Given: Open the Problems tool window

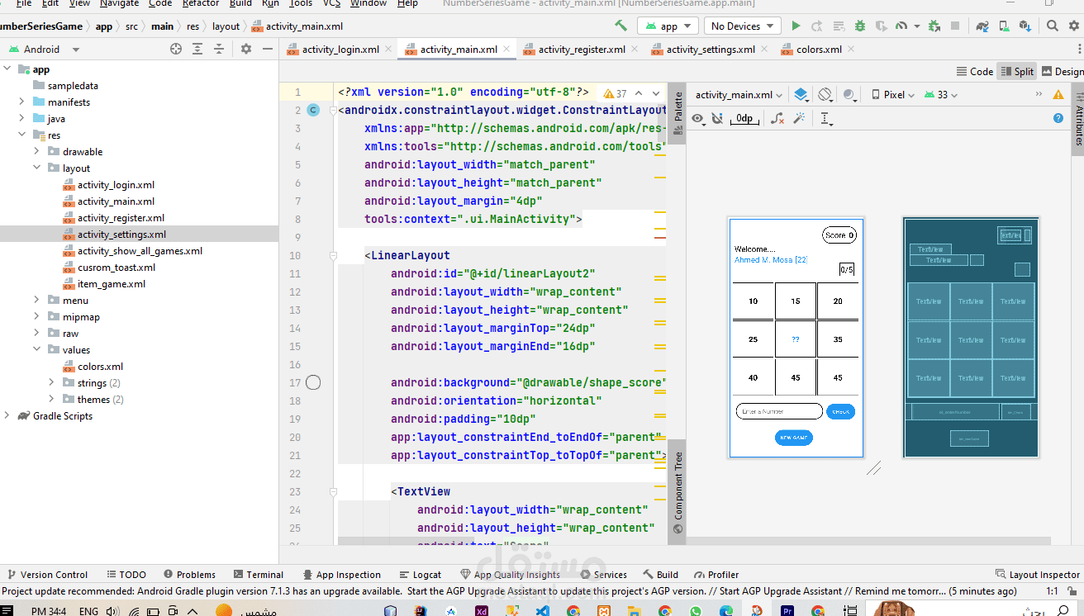Looking at the screenshot, I should [189, 575].
